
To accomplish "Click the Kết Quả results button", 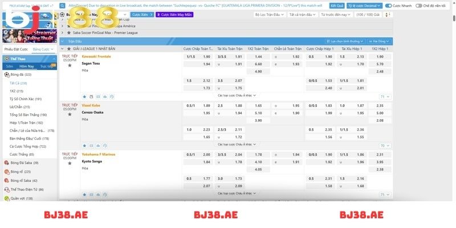I will (337, 6).
